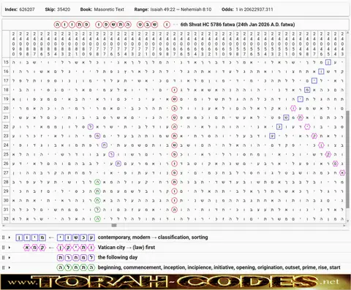Click the red-circled letter in row 18

coord(174,90)
